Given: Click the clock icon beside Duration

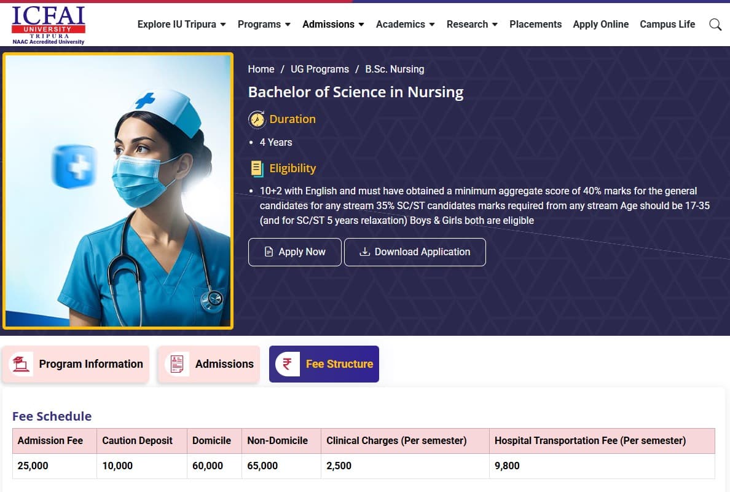Looking at the screenshot, I should coord(257,119).
